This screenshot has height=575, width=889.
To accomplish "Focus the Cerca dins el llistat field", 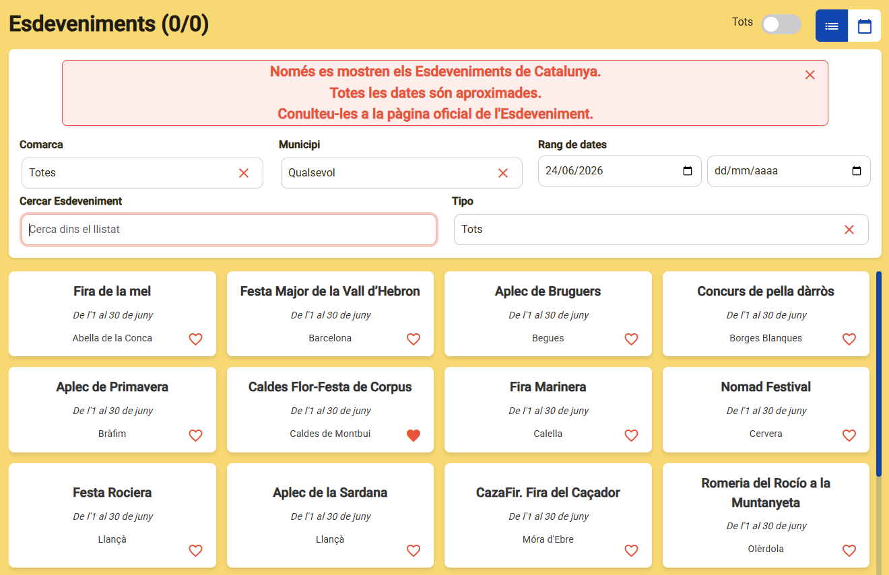I will [x=229, y=230].
